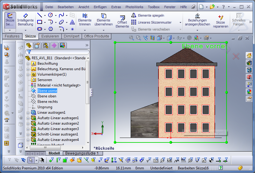Open the appearance color sphere in right pane
The height and width of the screenshot is (173, 255).
pos(249,92)
